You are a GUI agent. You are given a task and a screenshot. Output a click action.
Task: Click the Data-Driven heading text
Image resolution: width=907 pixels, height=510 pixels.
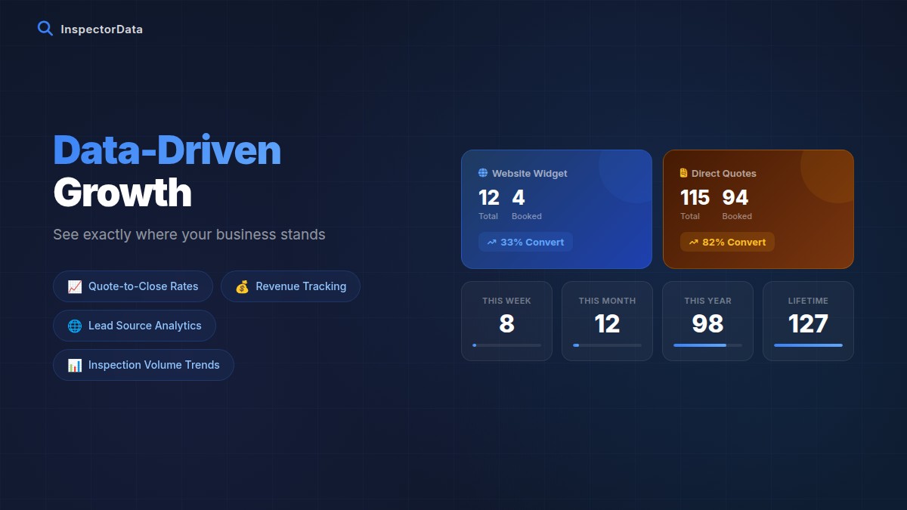(x=167, y=150)
